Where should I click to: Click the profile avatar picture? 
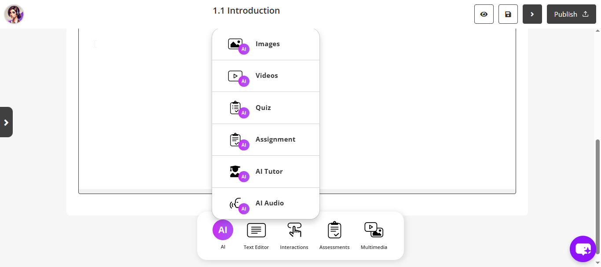[14, 14]
